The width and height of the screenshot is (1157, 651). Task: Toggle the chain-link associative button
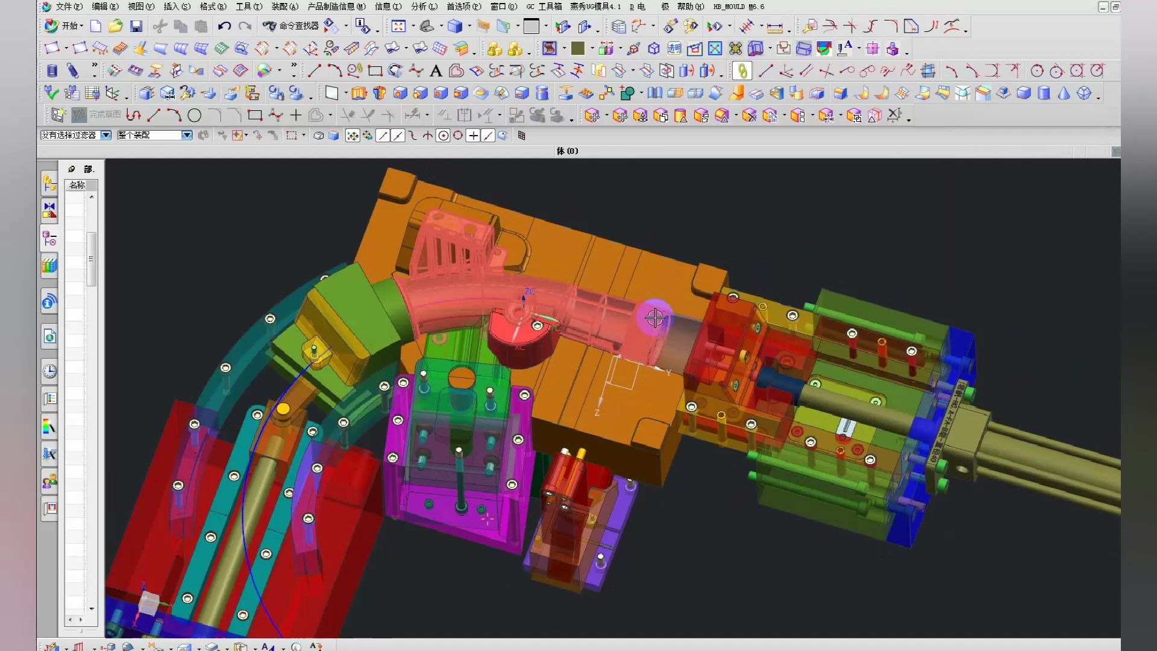tap(742, 71)
